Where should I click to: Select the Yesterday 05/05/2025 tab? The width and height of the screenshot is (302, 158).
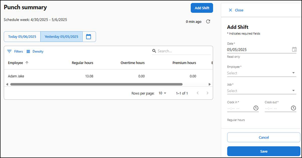tap(61, 37)
